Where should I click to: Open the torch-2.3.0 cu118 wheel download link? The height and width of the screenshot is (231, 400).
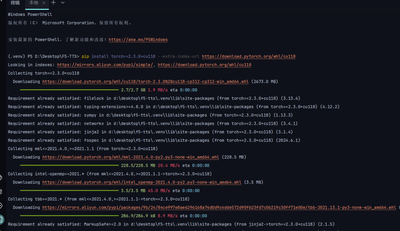tap(146, 82)
